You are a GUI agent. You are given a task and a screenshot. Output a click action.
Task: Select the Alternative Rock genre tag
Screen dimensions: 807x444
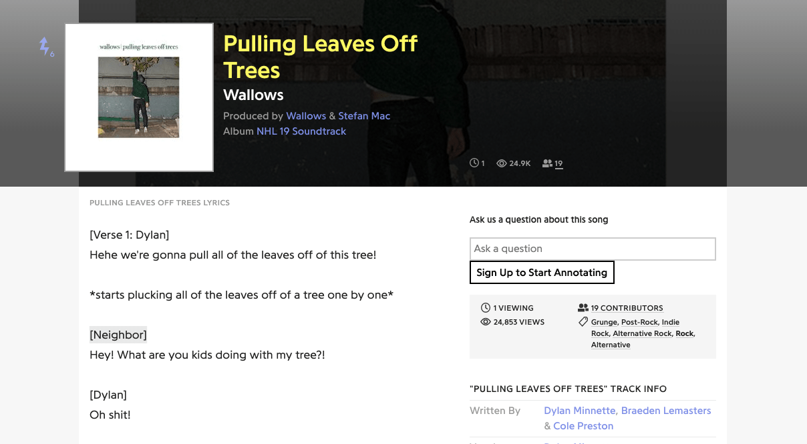coord(642,333)
